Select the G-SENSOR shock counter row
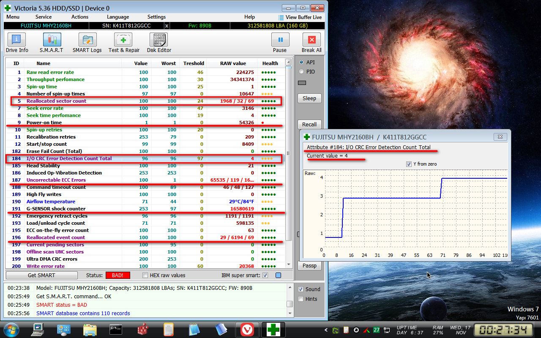The height and width of the screenshot is (338, 541). (x=146, y=209)
